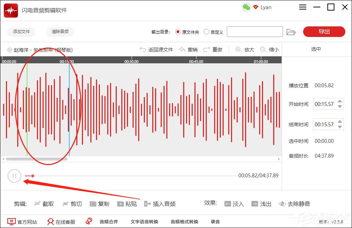Pause the audio playback
Viewport: 352px width, 228px height.
click(x=14, y=176)
